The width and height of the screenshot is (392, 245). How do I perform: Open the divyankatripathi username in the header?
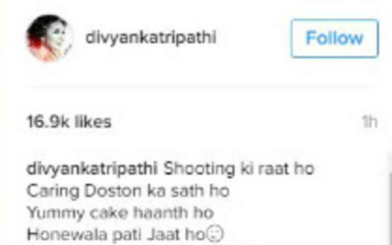coord(151,38)
